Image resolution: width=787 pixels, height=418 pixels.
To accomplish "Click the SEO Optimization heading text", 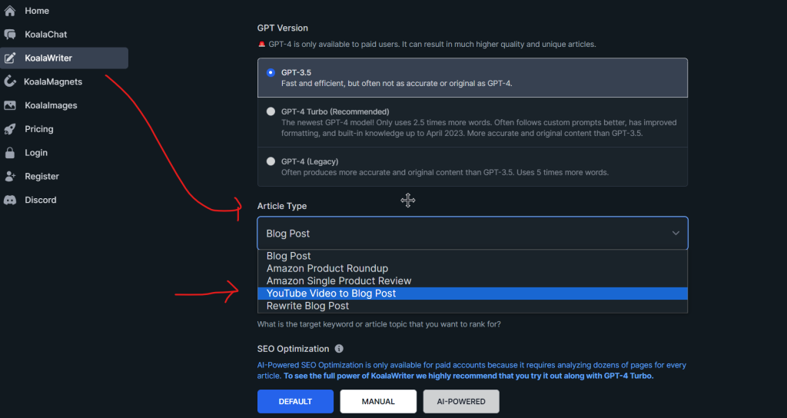I will [293, 349].
